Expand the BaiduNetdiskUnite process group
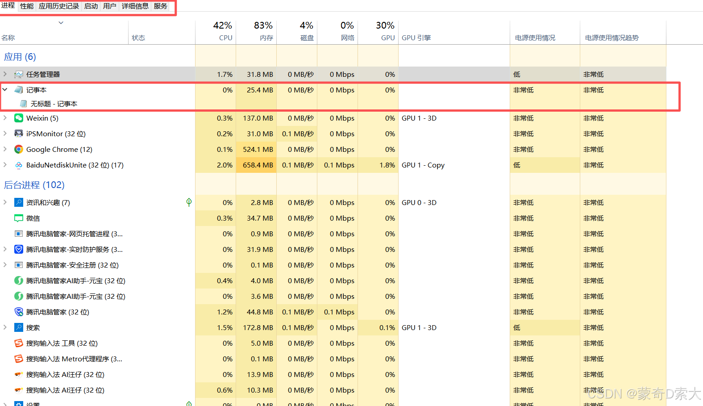Screen dimensions: 703x406 (5, 165)
